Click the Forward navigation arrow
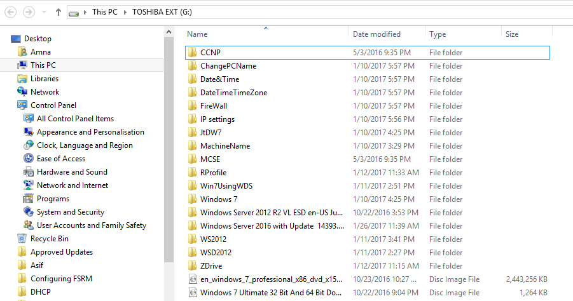This screenshot has height=301, width=573. tap(29, 12)
